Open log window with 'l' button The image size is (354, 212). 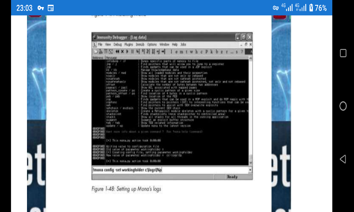pyautogui.click(x=171, y=52)
